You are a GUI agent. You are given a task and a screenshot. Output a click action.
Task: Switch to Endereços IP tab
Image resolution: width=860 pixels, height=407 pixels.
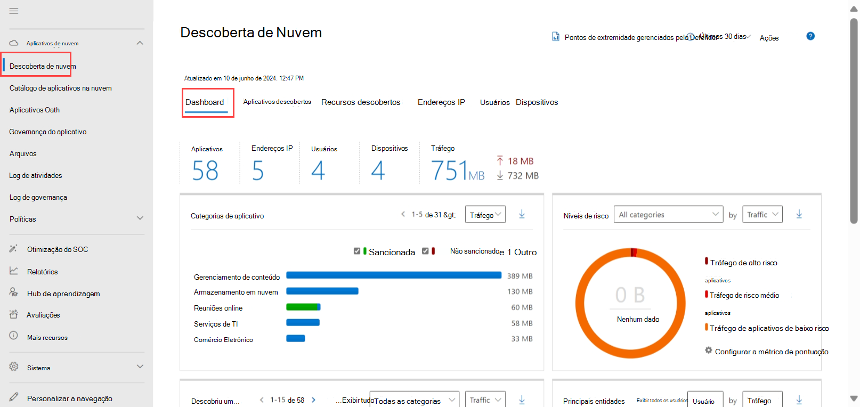coord(441,102)
